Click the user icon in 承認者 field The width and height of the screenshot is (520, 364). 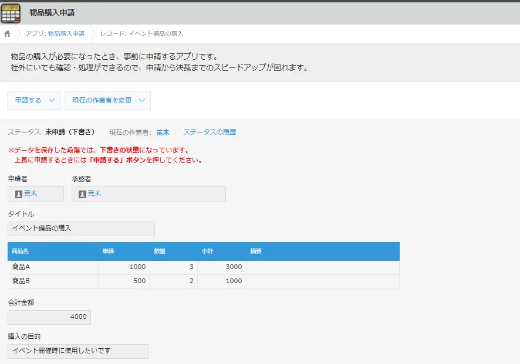pyautogui.click(x=83, y=194)
